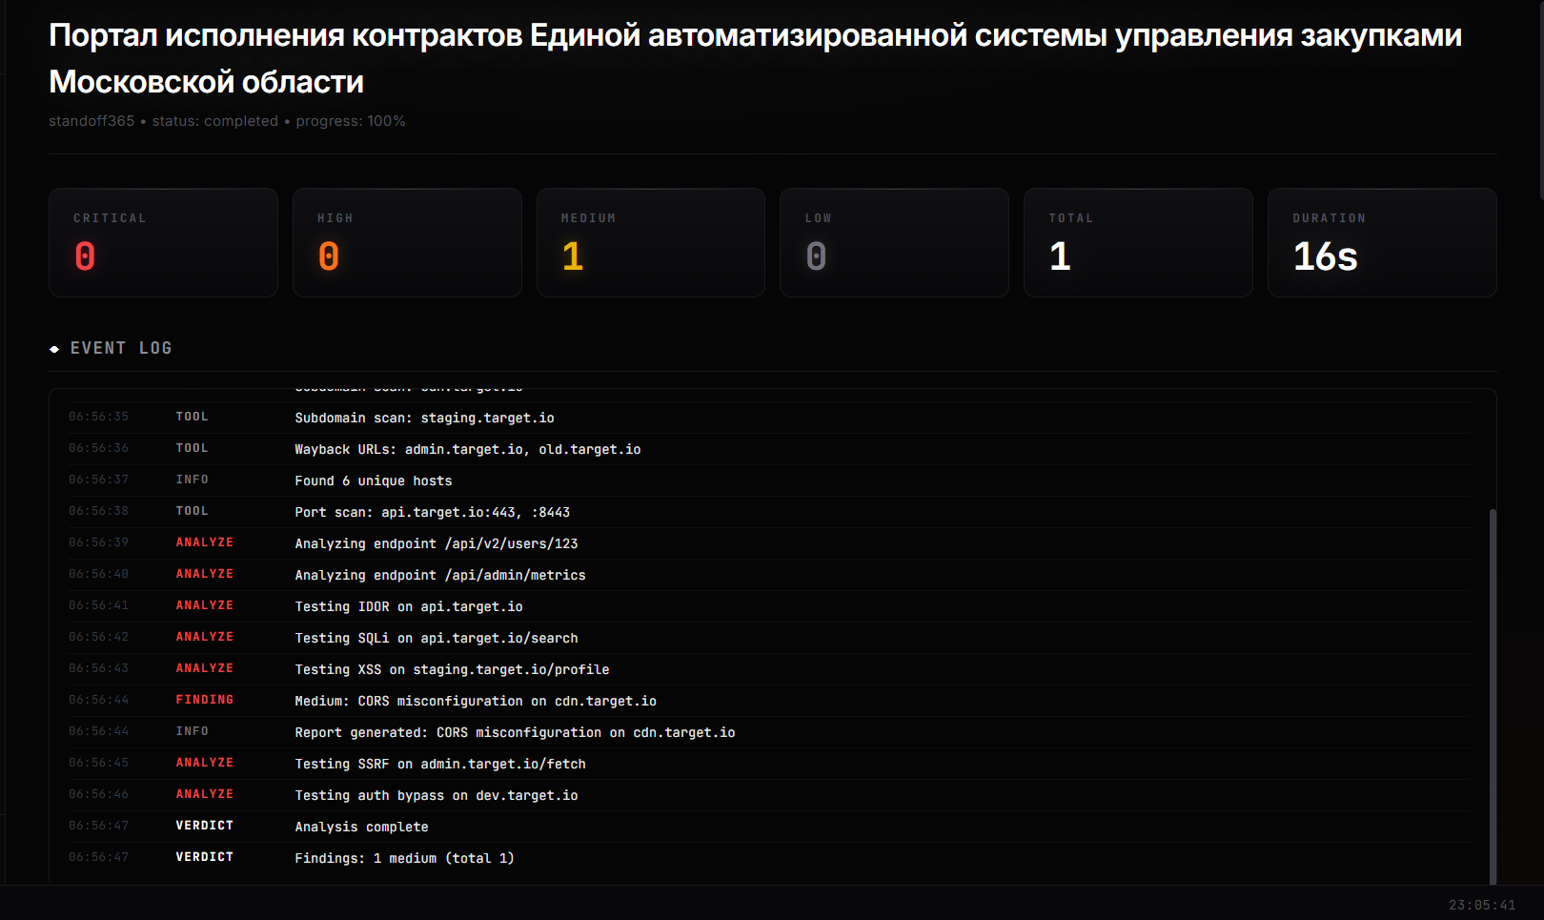Select the 'Subdomain scan: staging.target.io' row
This screenshot has height=920, width=1544.
click(769, 418)
